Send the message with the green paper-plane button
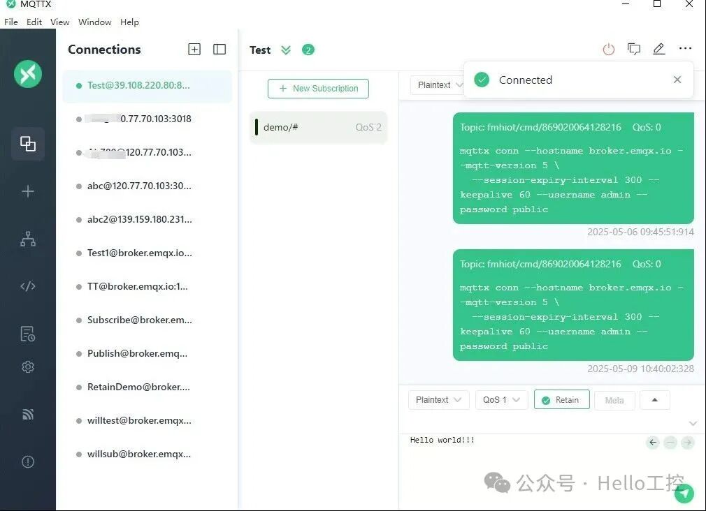The image size is (706, 511). tap(684, 494)
